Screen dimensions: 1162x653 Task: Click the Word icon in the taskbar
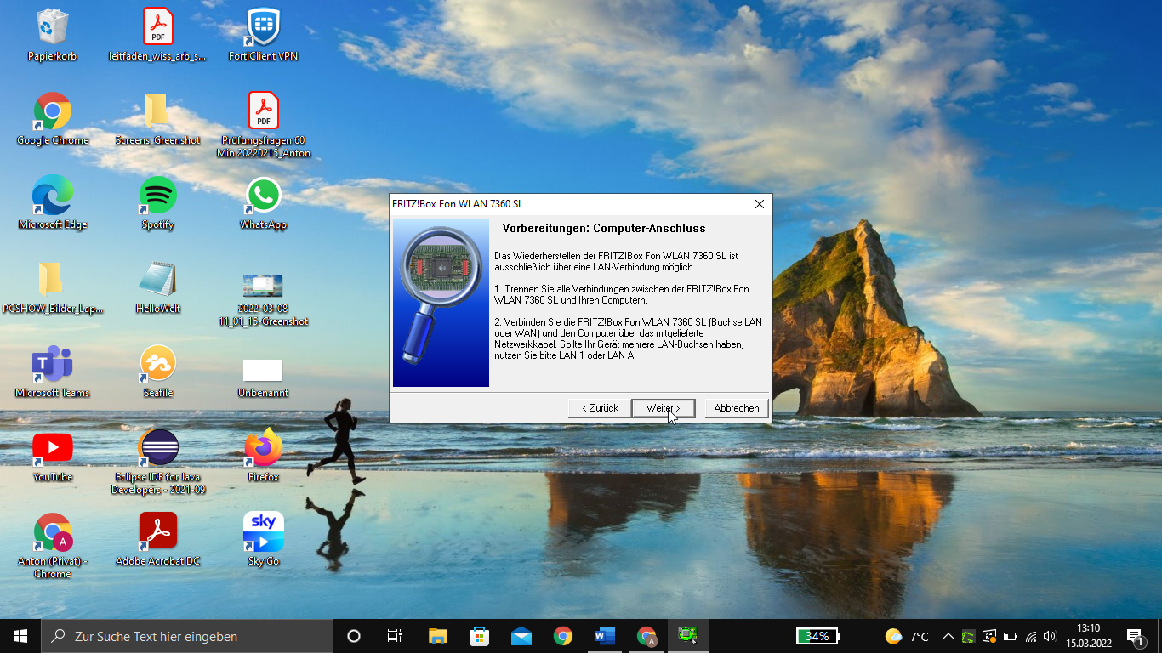tap(605, 636)
